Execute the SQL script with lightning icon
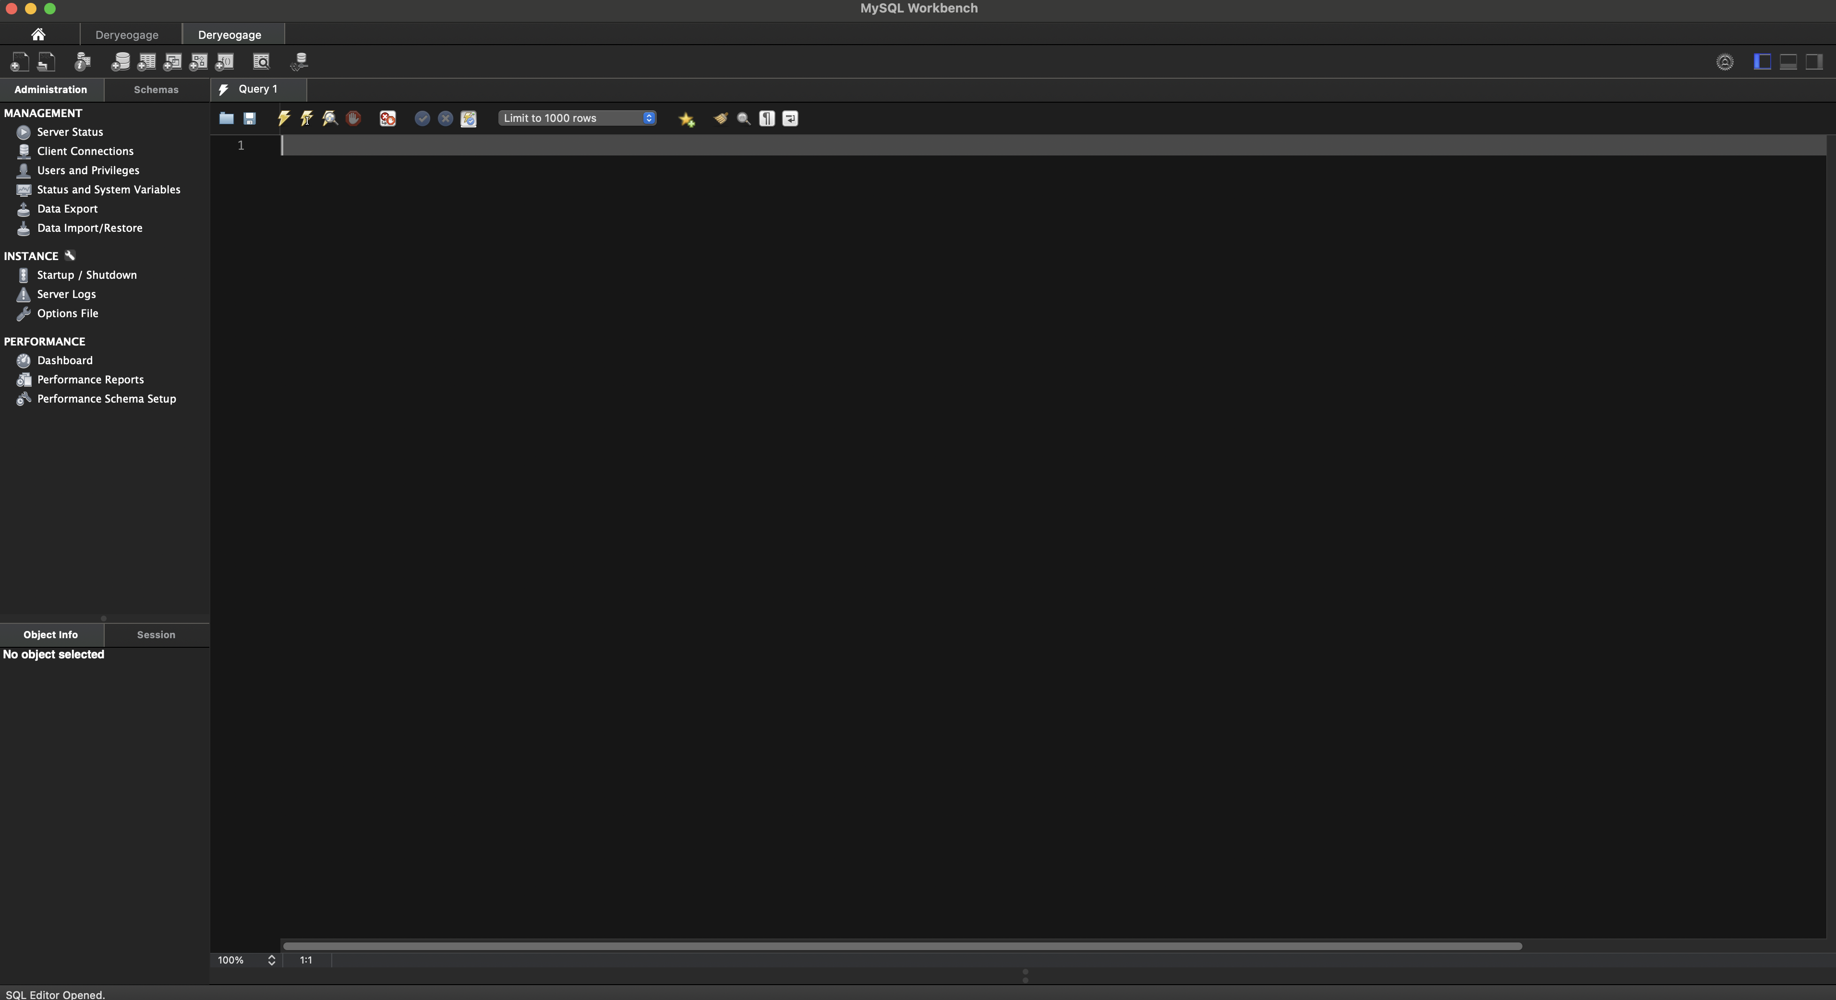The image size is (1836, 1000). click(x=284, y=118)
